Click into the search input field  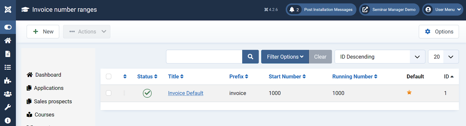coord(204,57)
